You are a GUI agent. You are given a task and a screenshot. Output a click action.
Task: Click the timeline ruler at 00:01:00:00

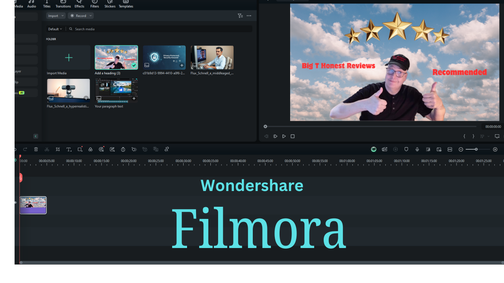[347, 161]
